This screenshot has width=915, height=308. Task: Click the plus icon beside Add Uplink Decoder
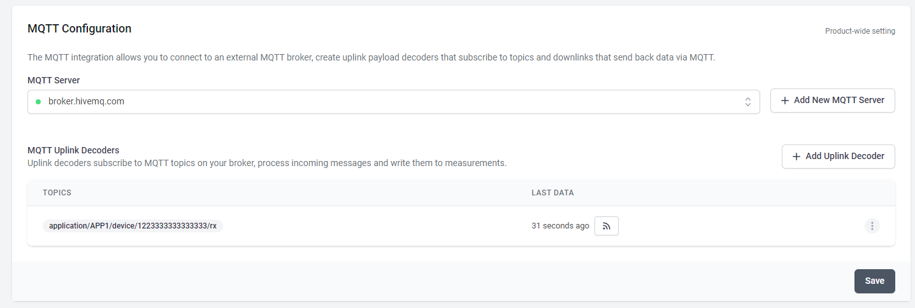point(796,157)
